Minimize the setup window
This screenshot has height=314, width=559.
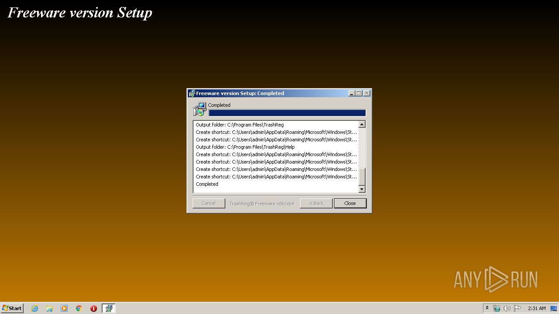[x=352, y=93]
